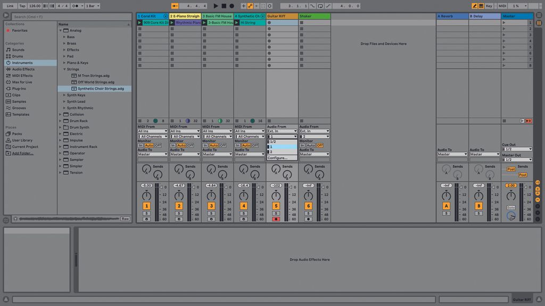Arm Session Record in the transport bar
545x306 pixels.
232,5
